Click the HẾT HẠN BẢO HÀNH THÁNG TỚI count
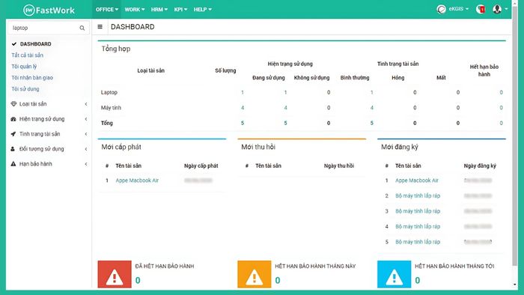Image resolution: width=524 pixels, height=295 pixels. coord(418,280)
